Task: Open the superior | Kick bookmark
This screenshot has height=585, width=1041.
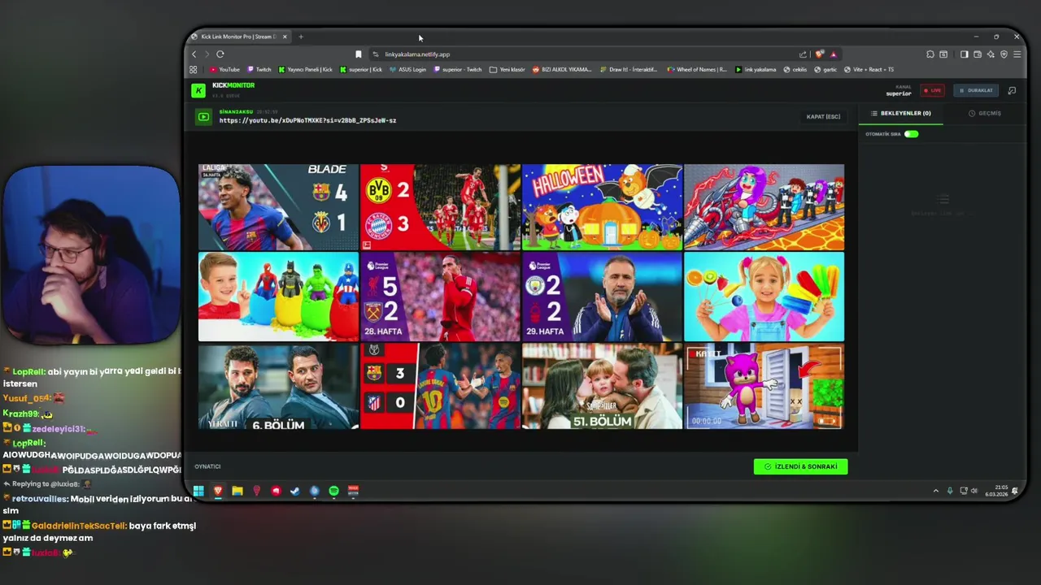Action: point(361,70)
